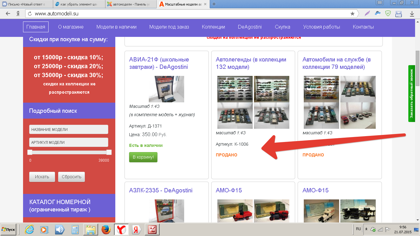Bookmark page with the star icon

point(352,14)
